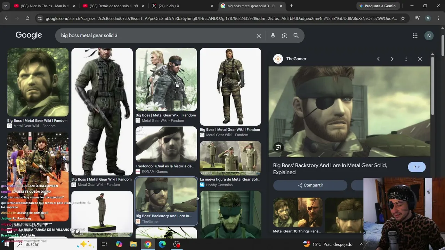The height and width of the screenshot is (250, 445).
Task: Bookmark this page with the star icon
Action: pyautogui.click(x=403, y=18)
